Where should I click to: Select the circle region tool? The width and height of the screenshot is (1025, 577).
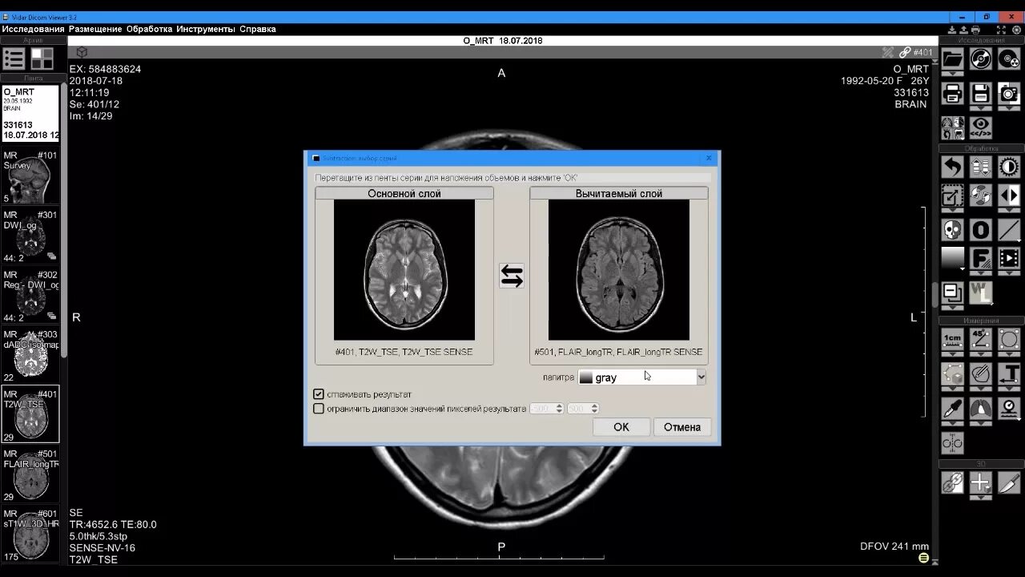pos(1009,339)
